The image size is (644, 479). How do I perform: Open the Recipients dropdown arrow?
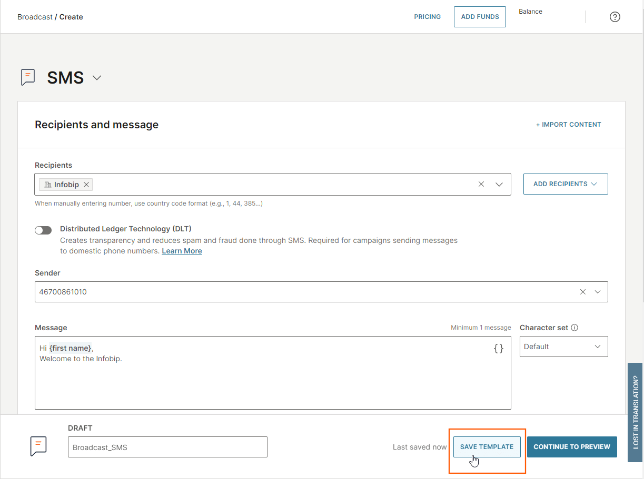pyautogui.click(x=499, y=185)
